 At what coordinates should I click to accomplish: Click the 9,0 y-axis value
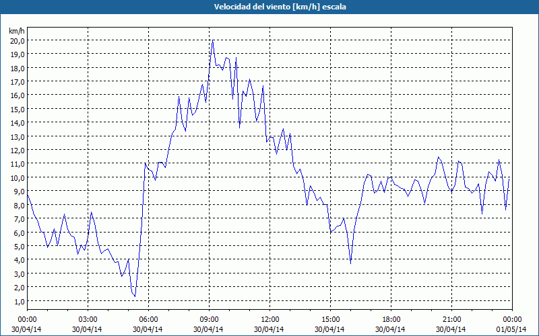tap(19, 192)
